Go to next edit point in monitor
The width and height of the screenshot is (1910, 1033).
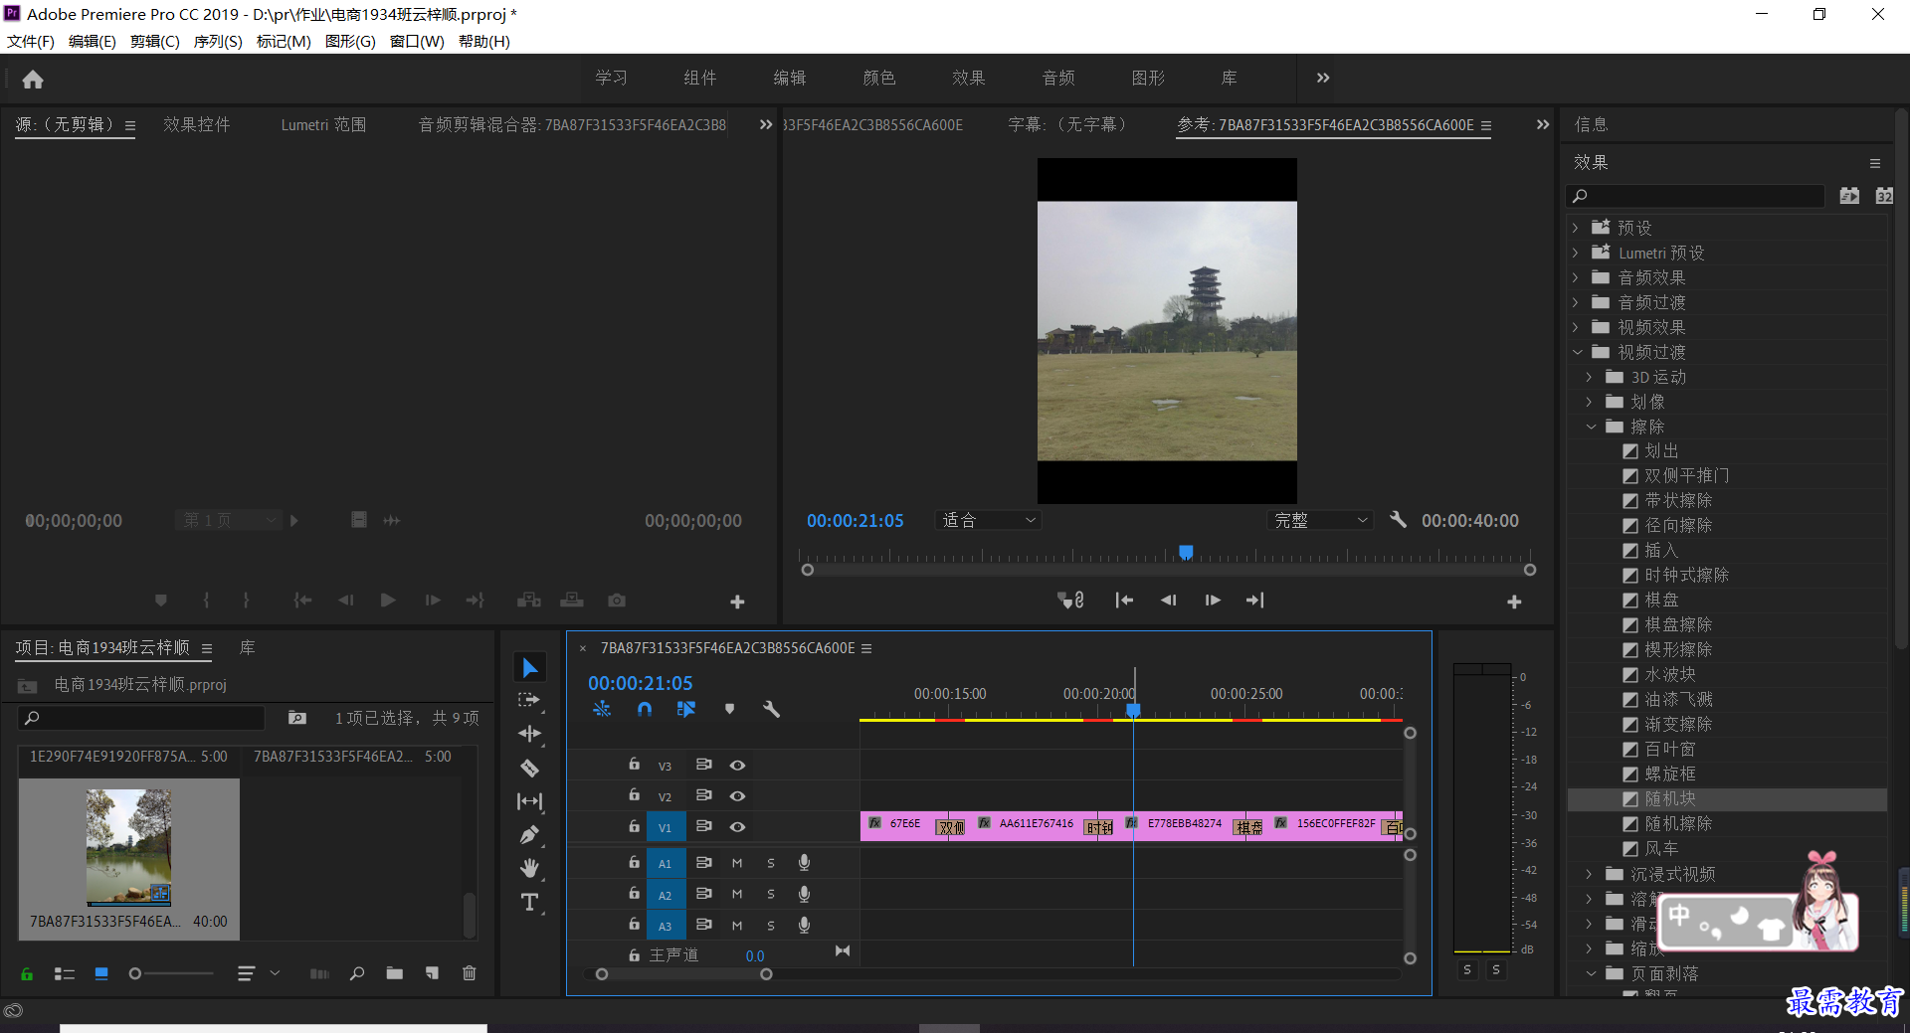[x=1255, y=600]
